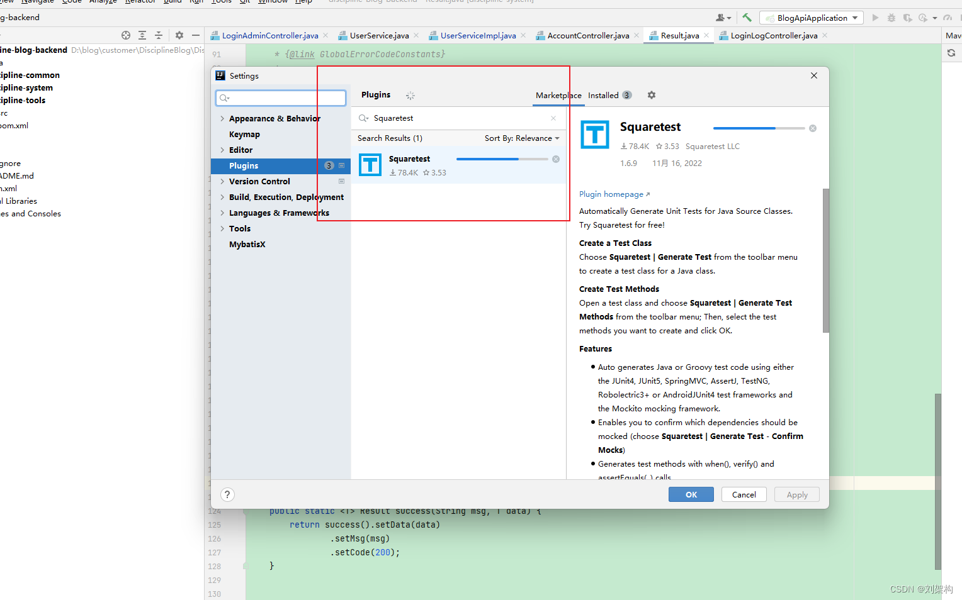Expand the Version Control settings node

[222, 181]
